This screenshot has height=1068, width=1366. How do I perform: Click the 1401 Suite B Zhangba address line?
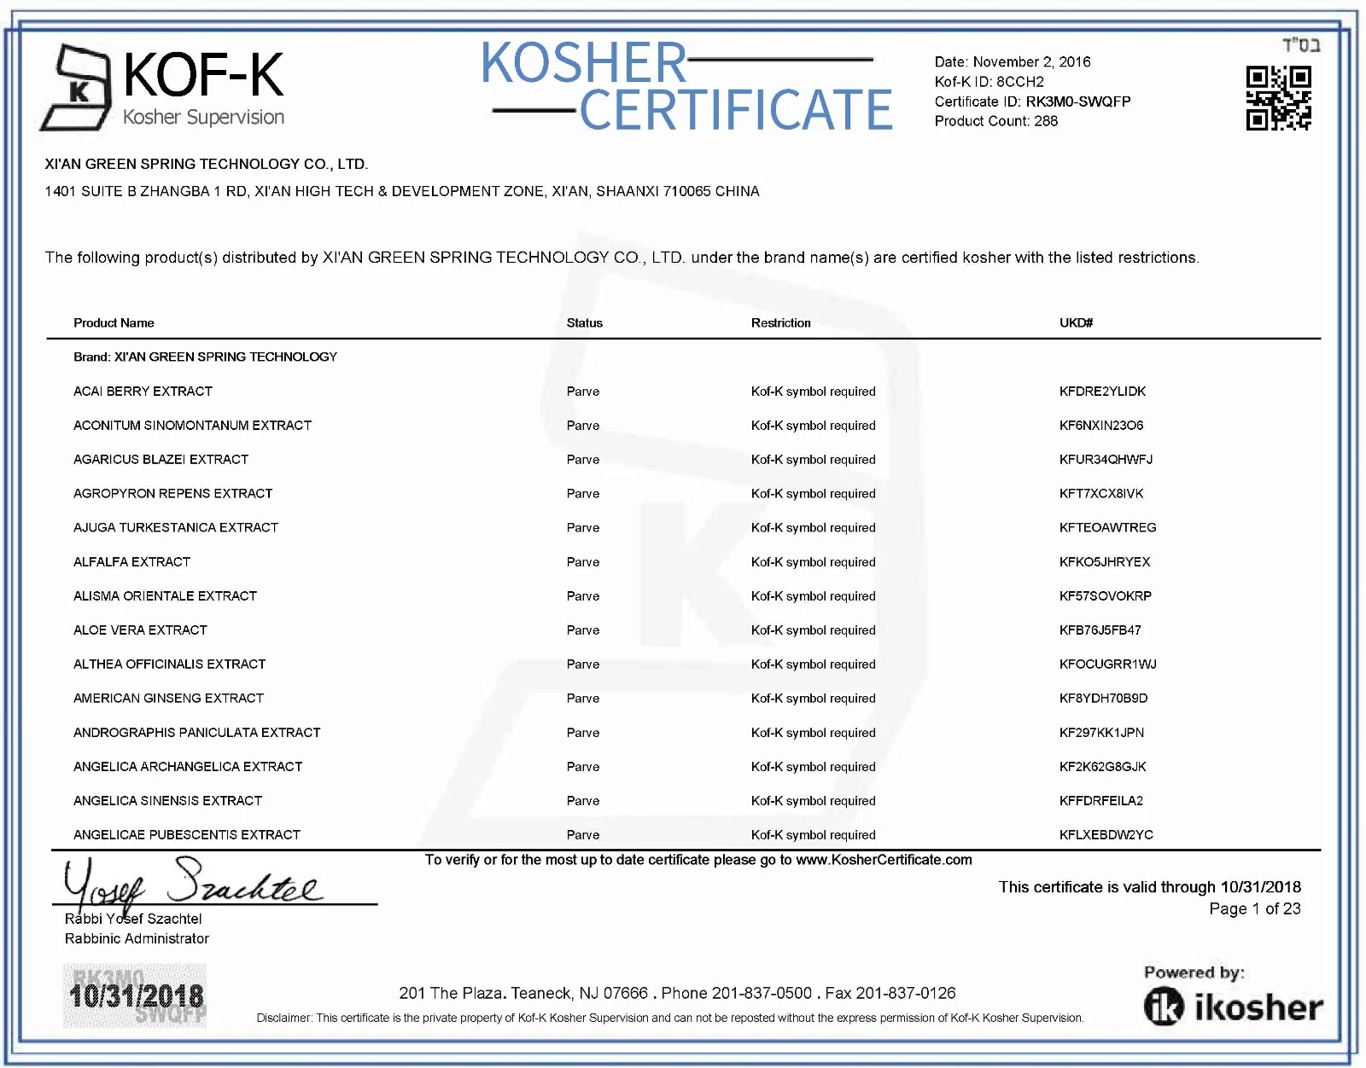(x=402, y=191)
